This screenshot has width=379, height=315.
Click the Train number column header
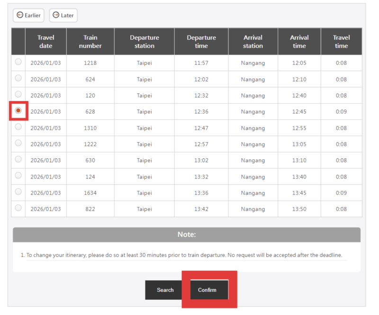click(x=90, y=42)
